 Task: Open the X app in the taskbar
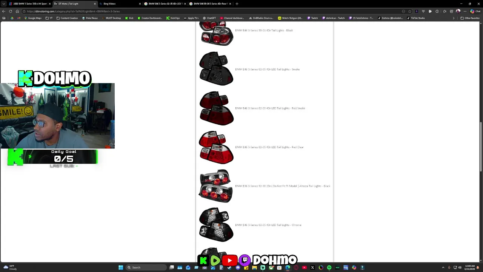313,267
